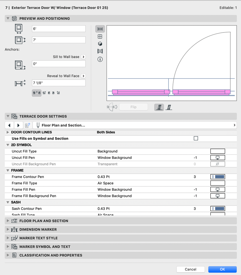This screenshot has width=241, height=275.
Task: Expand the Floor Plan and Section section
Action: tap(8, 220)
